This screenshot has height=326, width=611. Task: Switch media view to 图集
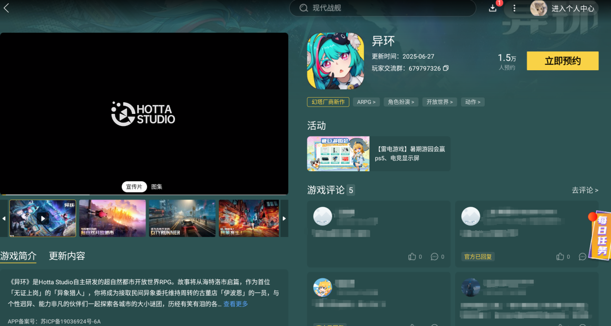click(157, 187)
